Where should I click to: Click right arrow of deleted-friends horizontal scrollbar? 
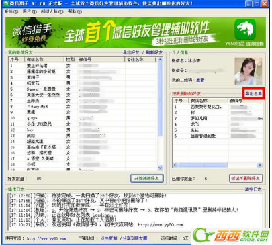(x=259, y=165)
